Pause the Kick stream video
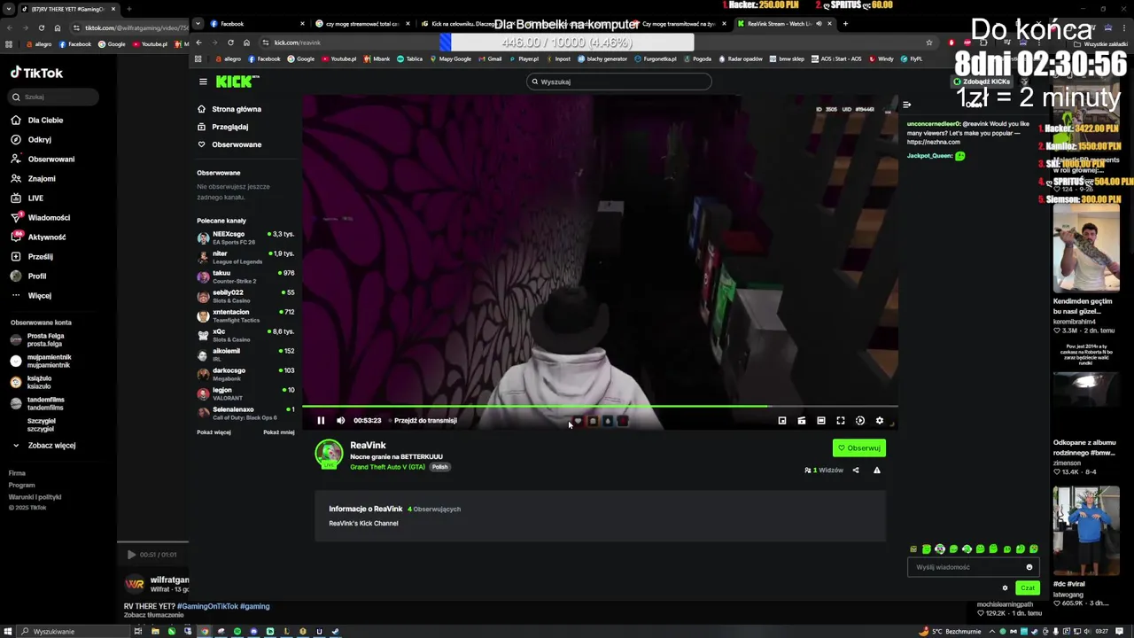Image resolution: width=1134 pixels, height=638 pixels. [x=321, y=421]
